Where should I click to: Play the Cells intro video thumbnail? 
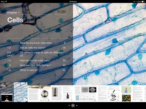pyautogui.click(x=7, y=98)
